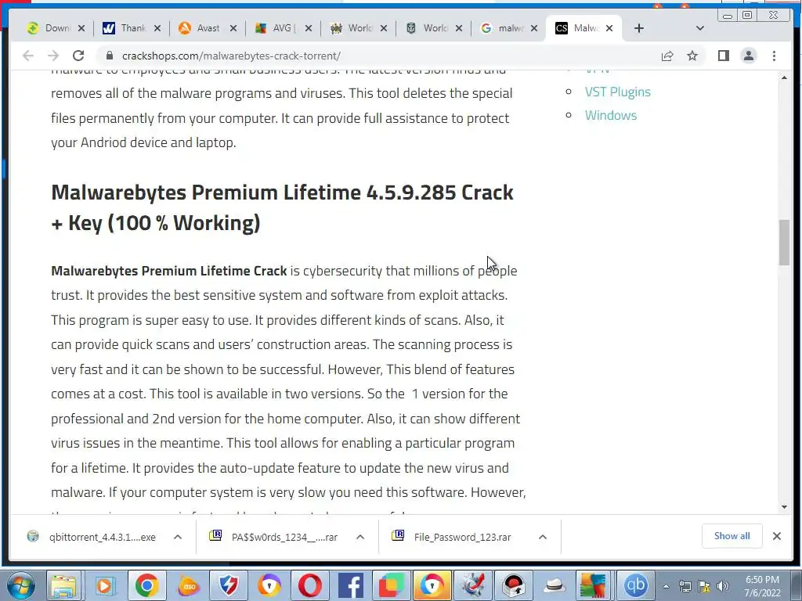Viewport: 802px width, 601px height.
Task: Click the 'Malwarebytes Premium Lifetime 4.5.9.285 Crack' heading
Action: (x=282, y=207)
